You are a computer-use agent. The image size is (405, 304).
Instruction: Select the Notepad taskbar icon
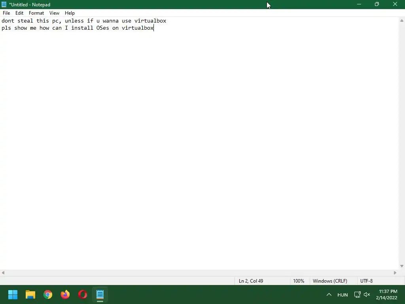100,294
